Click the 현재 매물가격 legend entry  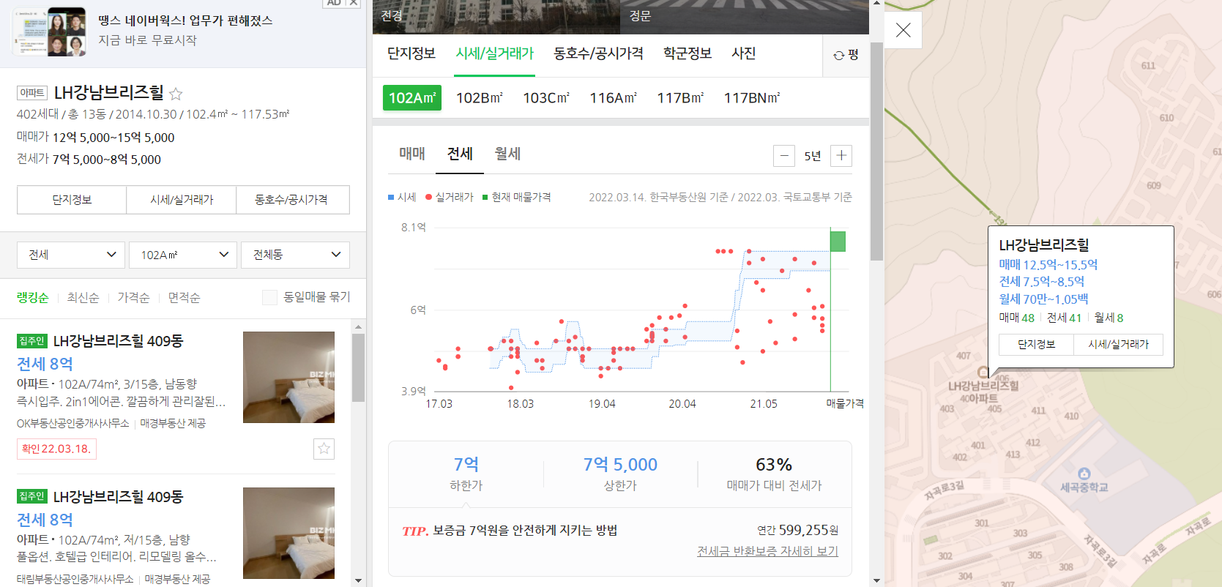point(517,197)
